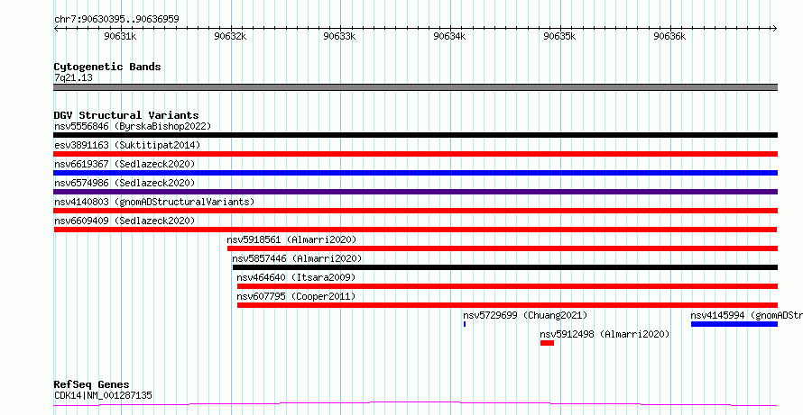
Task: Click the left arrowhead of the ruler
Action: [x=56, y=28]
